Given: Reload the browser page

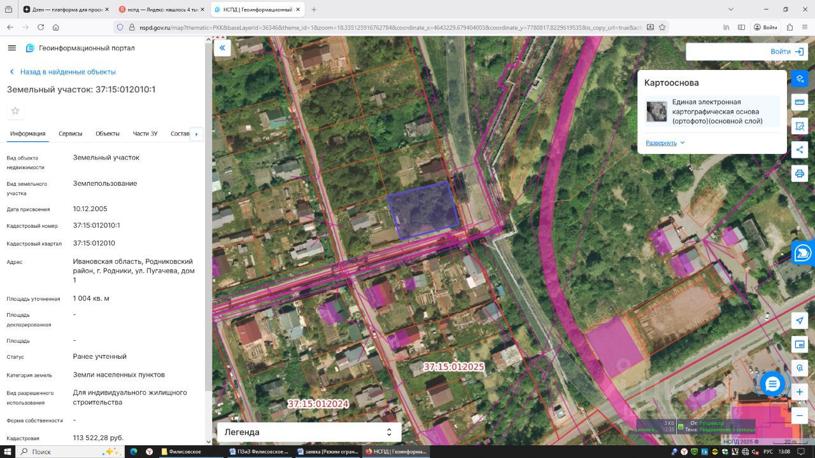Looking at the screenshot, I should pyautogui.click(x=41, y=27).
